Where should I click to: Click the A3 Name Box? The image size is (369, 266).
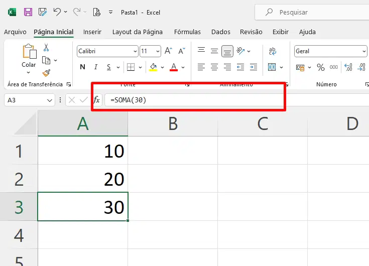point(30,100)
